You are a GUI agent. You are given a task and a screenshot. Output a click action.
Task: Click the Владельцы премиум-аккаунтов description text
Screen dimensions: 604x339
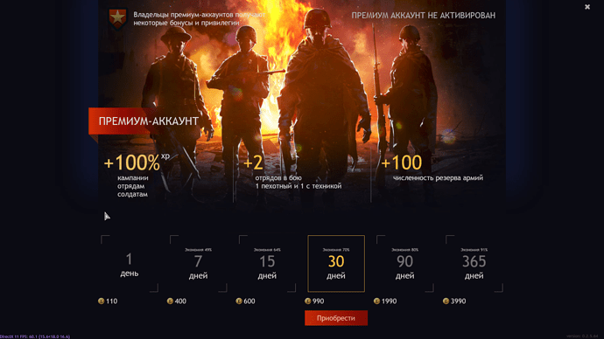pos(200,19)
